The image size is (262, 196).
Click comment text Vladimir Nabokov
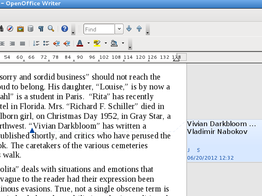217,131
